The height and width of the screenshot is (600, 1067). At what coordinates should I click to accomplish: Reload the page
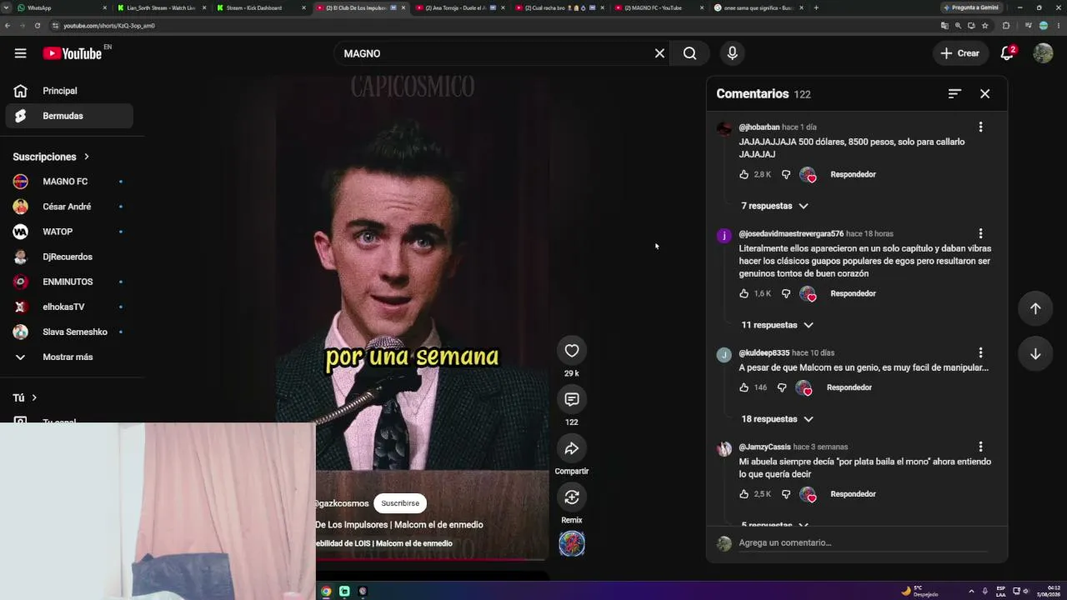38,26
